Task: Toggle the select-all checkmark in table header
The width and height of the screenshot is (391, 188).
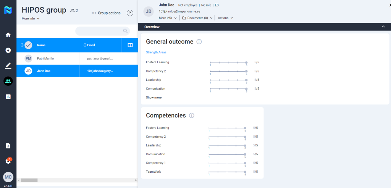Action: 28,45
